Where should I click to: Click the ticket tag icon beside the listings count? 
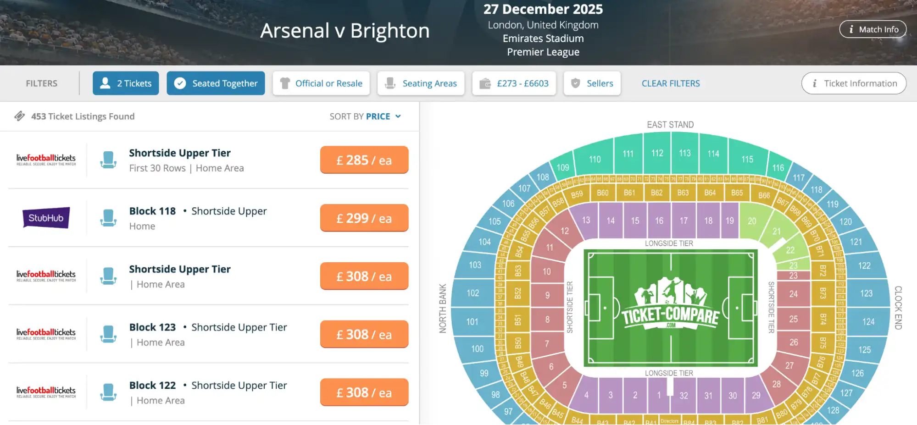[19, 116]
